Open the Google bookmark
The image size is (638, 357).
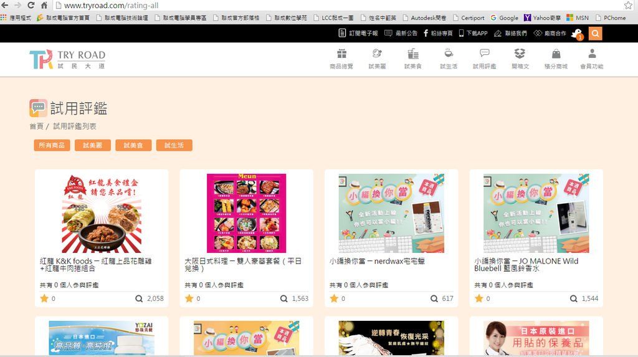504,18
